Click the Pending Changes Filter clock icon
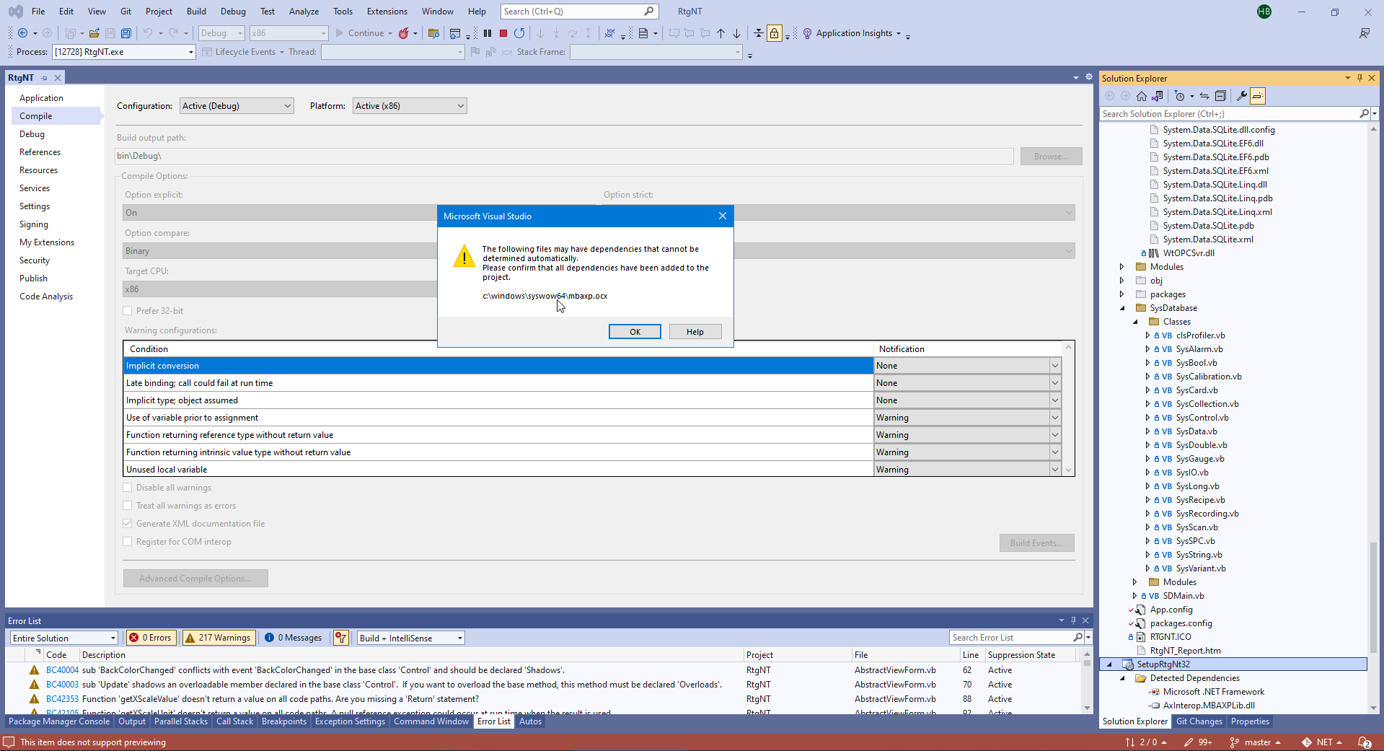Screen dimensions: 1384x751 (1180, 96)
